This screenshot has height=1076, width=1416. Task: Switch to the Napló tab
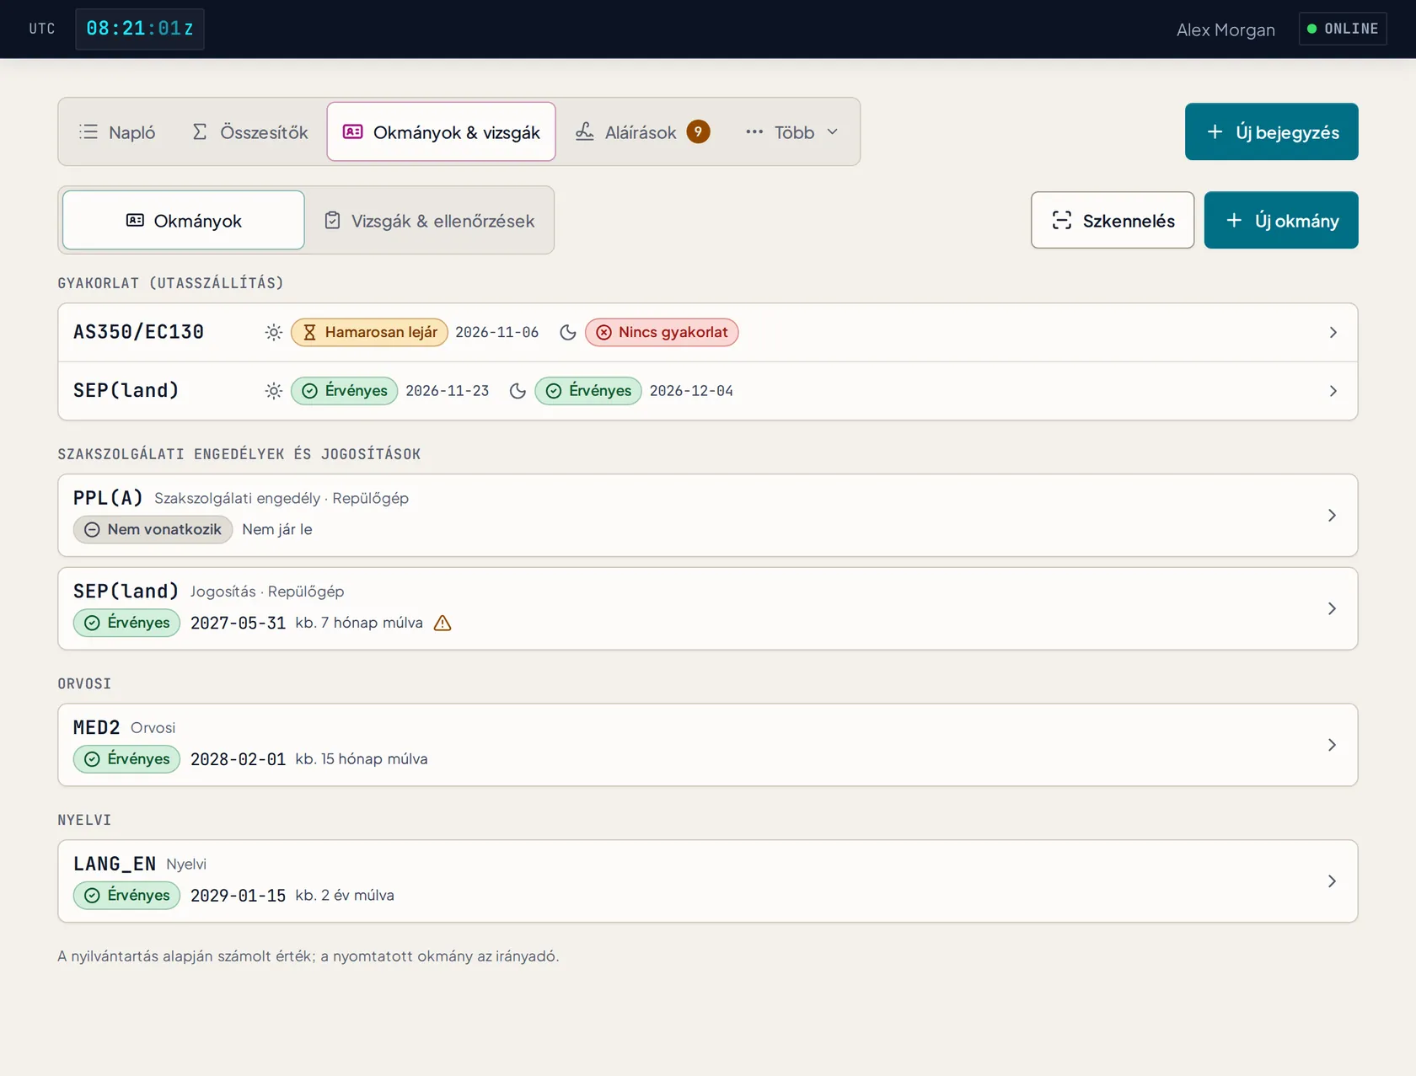(x=117, y=131)
